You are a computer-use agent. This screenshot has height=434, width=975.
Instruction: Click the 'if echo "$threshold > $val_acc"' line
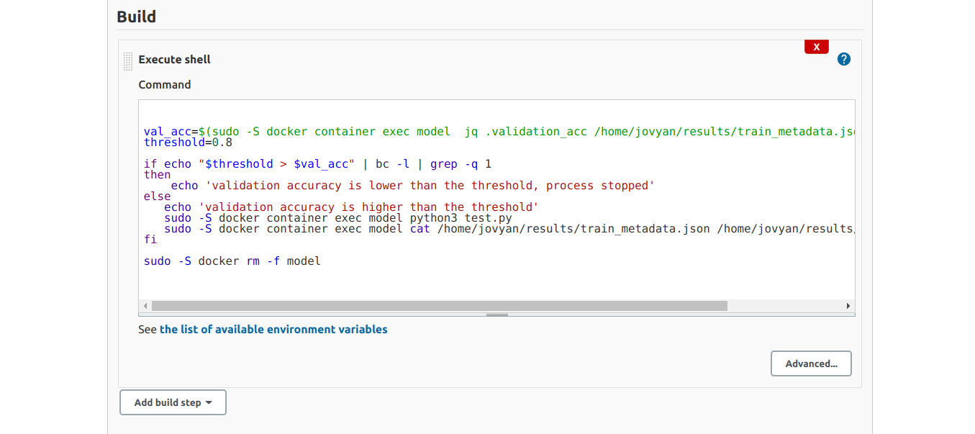(x=317, y=164)
